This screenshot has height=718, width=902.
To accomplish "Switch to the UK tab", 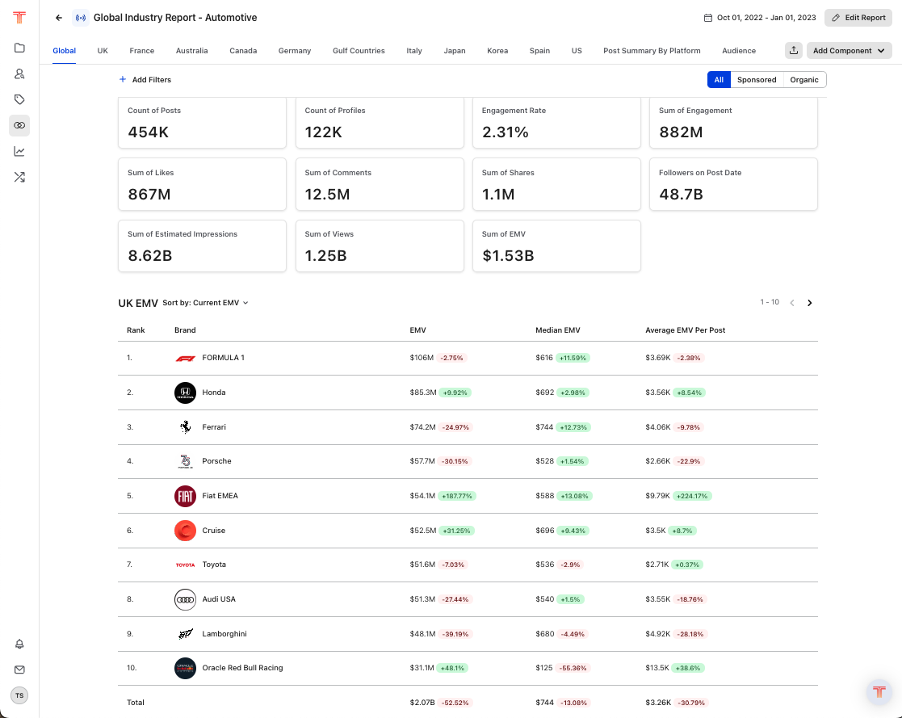I will coord(103,51).
